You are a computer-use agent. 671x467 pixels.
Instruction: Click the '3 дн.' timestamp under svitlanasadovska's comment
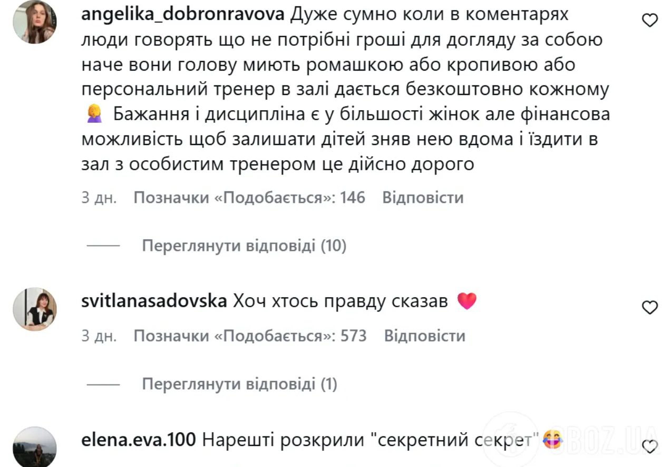point(99,336)
